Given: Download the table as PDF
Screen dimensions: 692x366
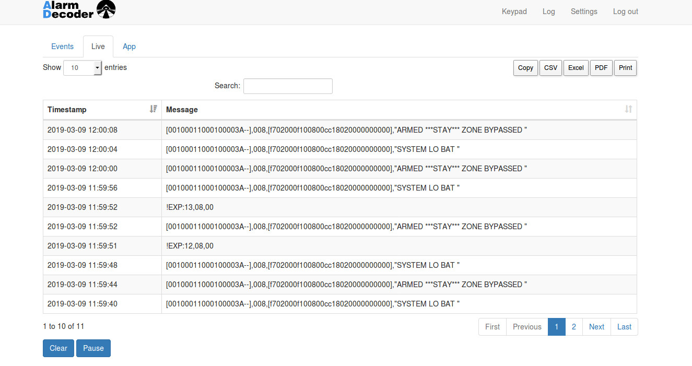Looking at the screenshot, I should 601,68.
